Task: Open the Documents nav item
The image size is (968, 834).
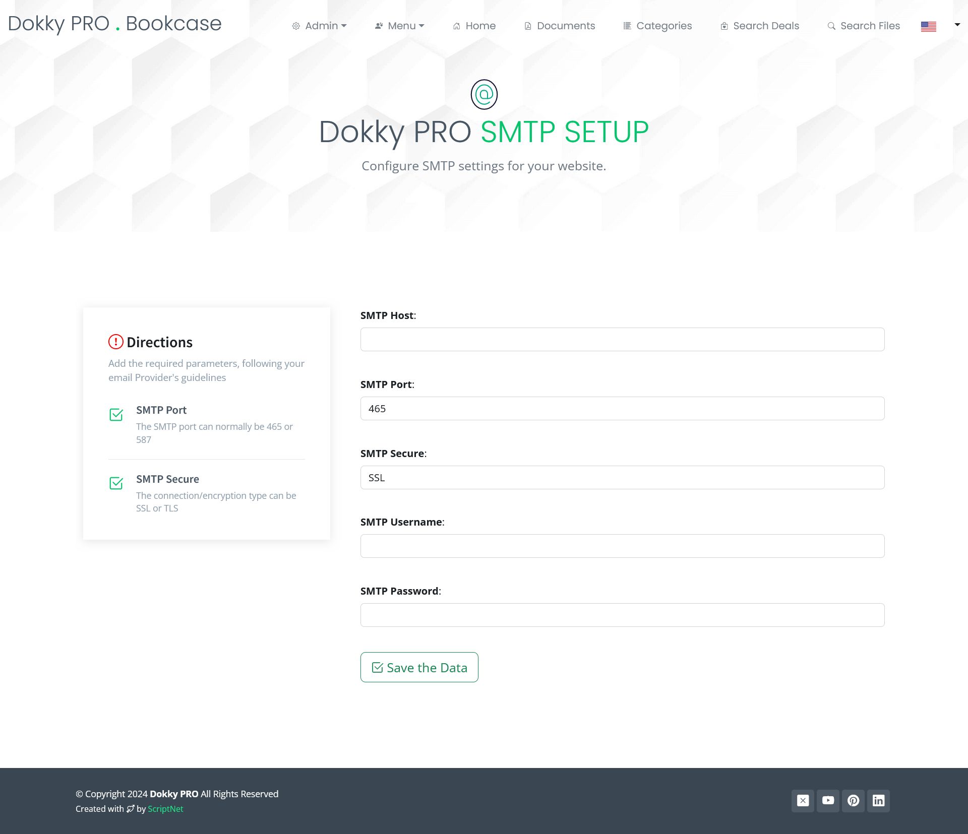Action: [x=560, y=26]
